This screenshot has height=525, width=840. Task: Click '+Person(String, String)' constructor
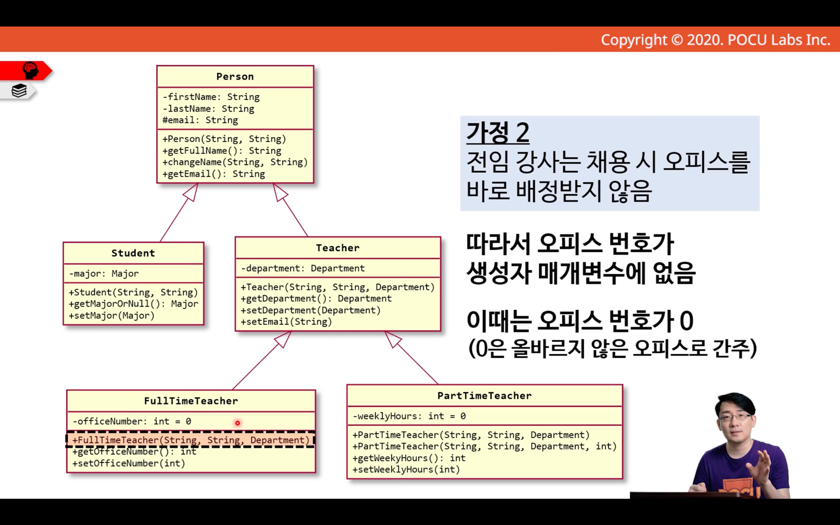click(224, 139)
